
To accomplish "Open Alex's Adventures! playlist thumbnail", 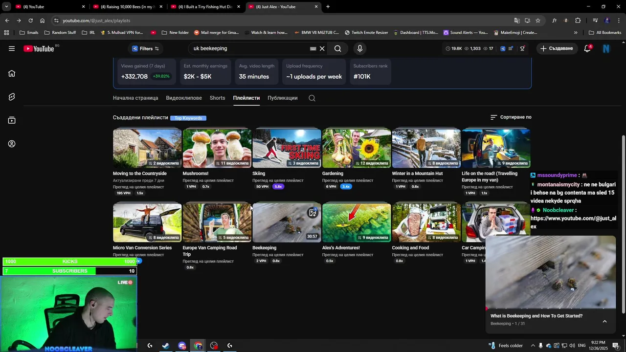I will point(357,223).
